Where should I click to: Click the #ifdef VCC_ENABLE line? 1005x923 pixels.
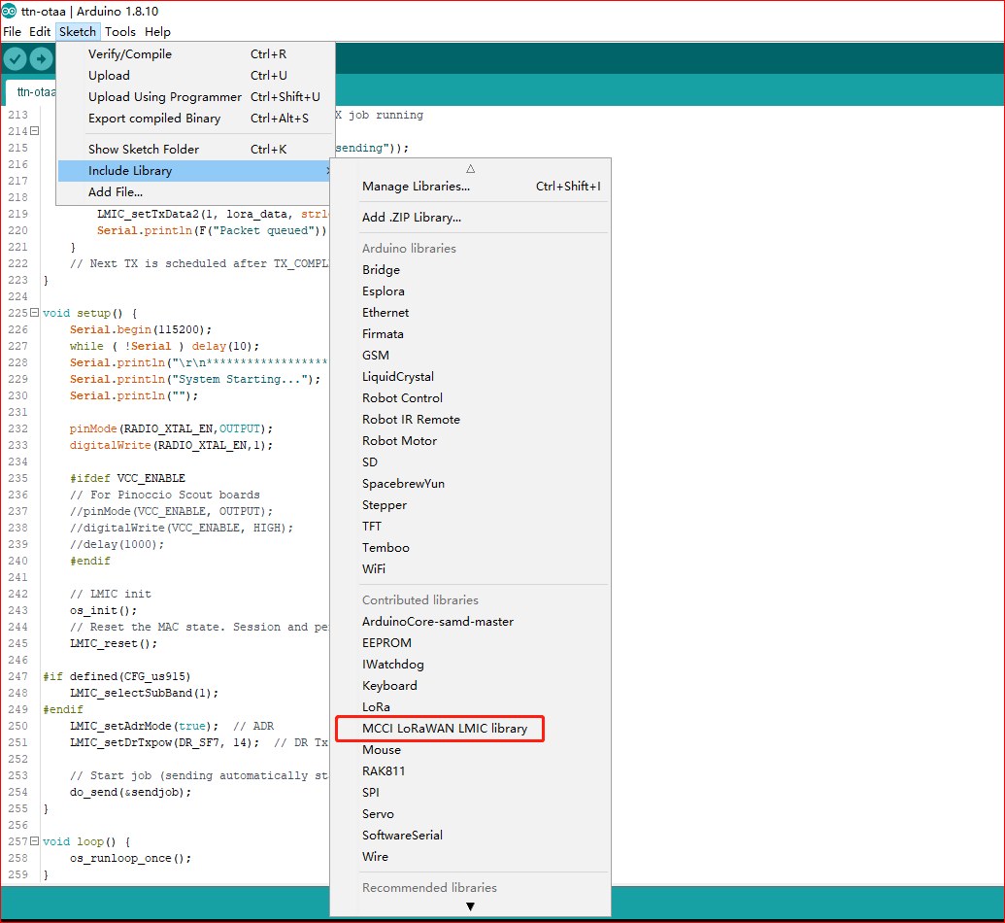(127, 478)
